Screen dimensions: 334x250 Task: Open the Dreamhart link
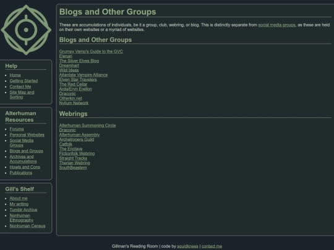[69, 65]
